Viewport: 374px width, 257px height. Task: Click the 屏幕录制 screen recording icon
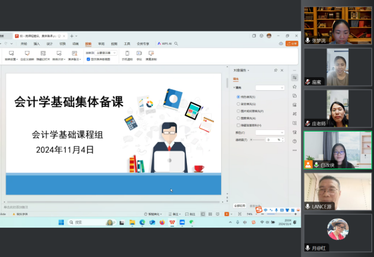click(x=151, y=53)
